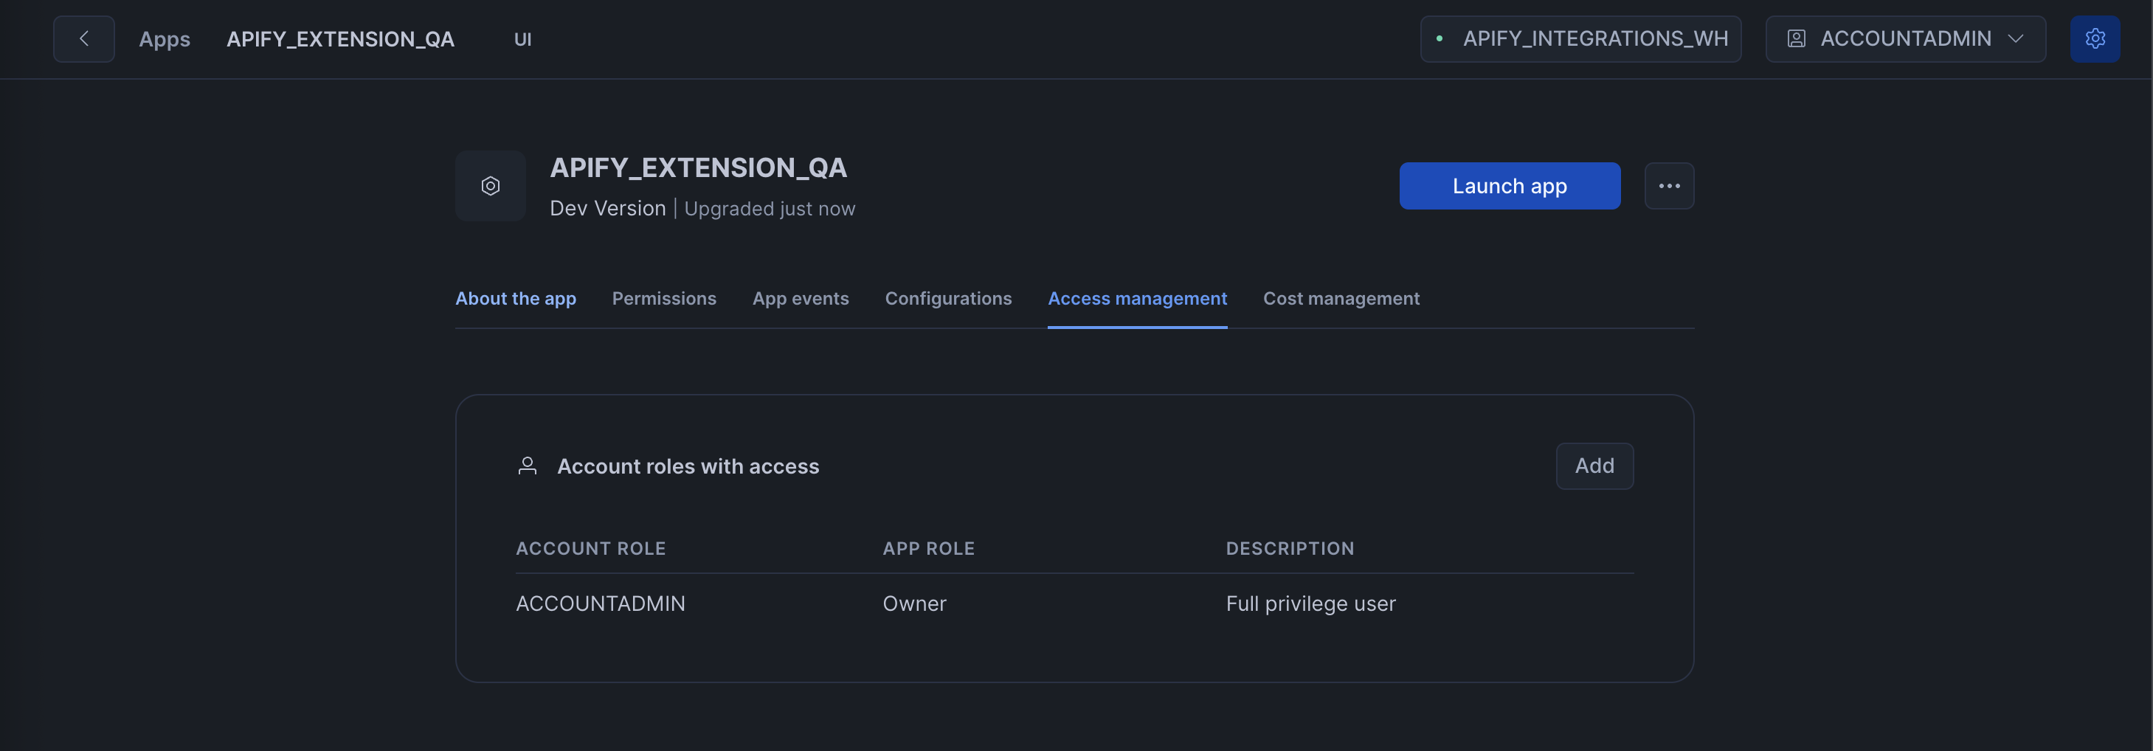Click the back arrow navigation icon
This screenshot has height=751, width=2153.
[x=83, y=38]
